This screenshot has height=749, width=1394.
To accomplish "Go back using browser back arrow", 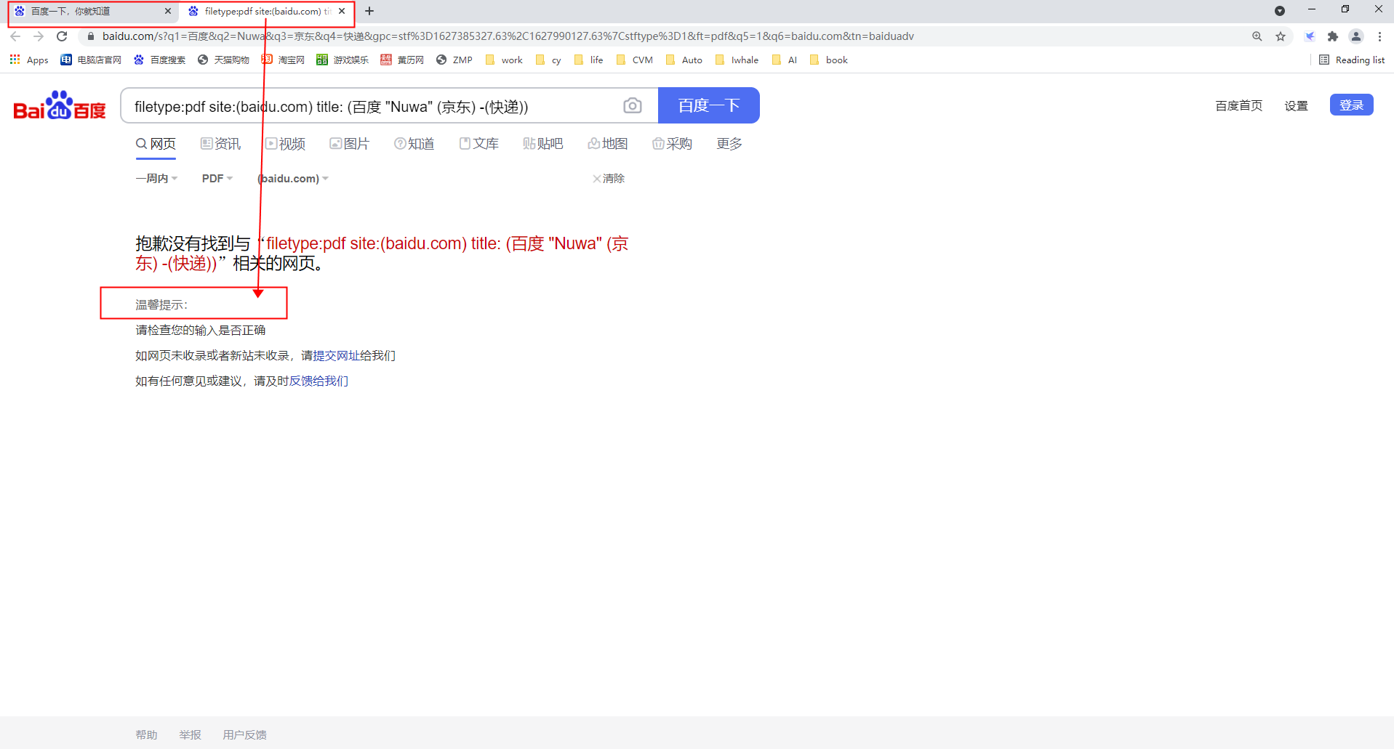I will pyautogui.click(x=15, y=36).
